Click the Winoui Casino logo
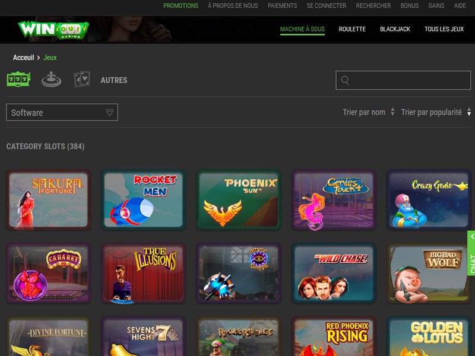This screenshot has width=475, height=356. pos(52,29)
